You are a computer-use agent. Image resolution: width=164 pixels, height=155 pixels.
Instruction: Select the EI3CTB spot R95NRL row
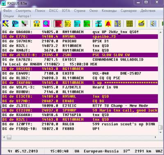click(80, 97)
